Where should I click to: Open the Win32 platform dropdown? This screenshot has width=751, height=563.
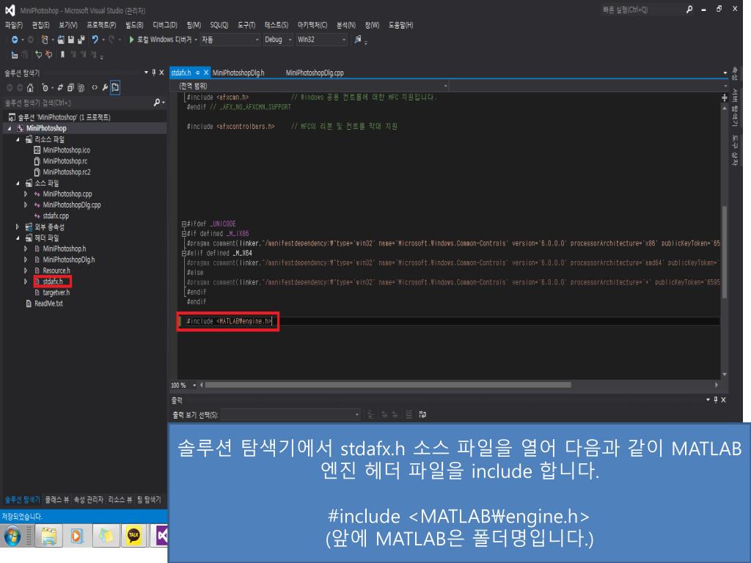(321, 40)
